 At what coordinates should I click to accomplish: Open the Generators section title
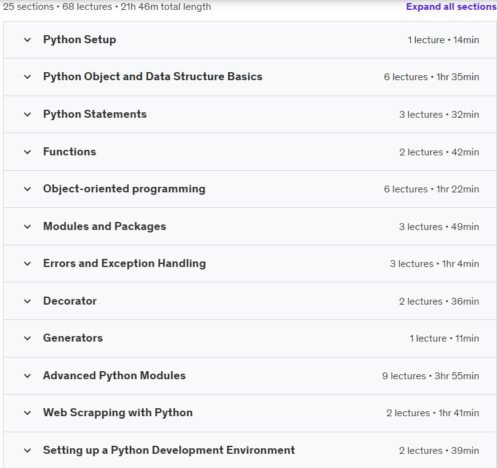point(73,338)
